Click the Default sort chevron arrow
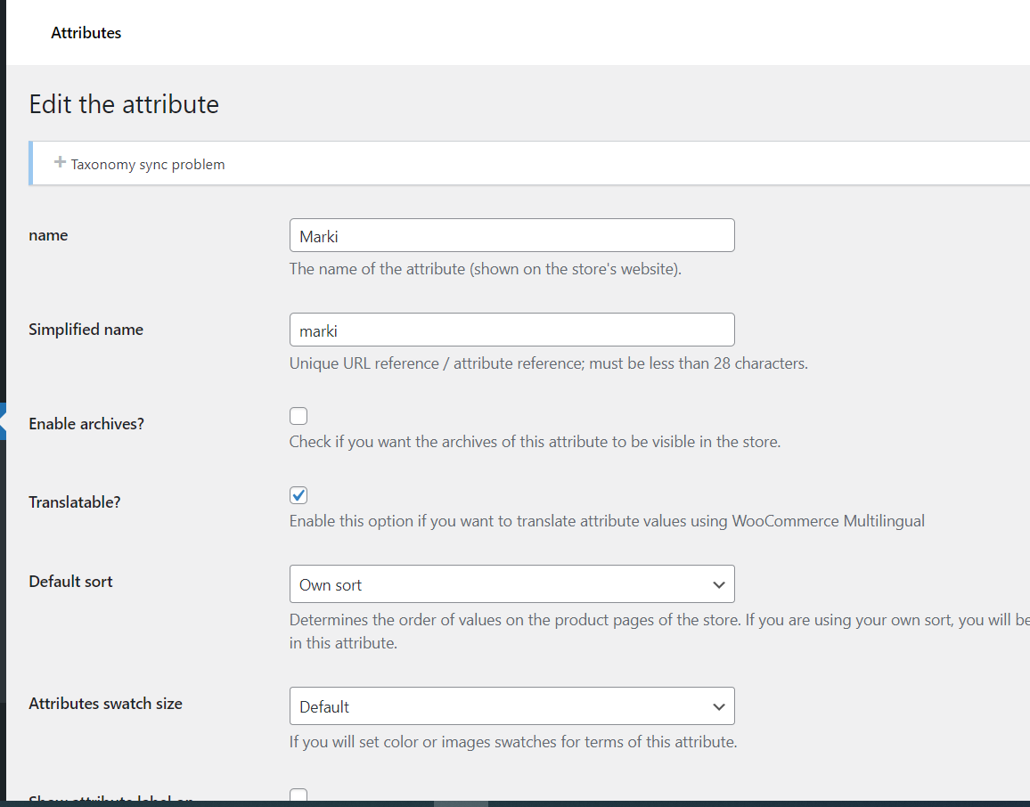The height and width of the screenshot is (807, 1030). tap(718, 585)
